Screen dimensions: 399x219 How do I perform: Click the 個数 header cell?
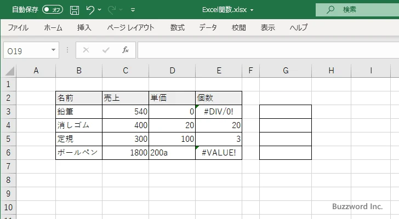(219, 98)
